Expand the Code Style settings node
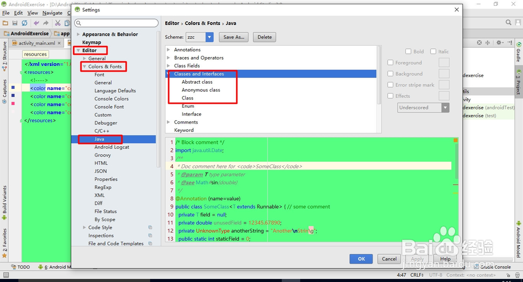Screen dimensions: 523x282 point(84,227)
